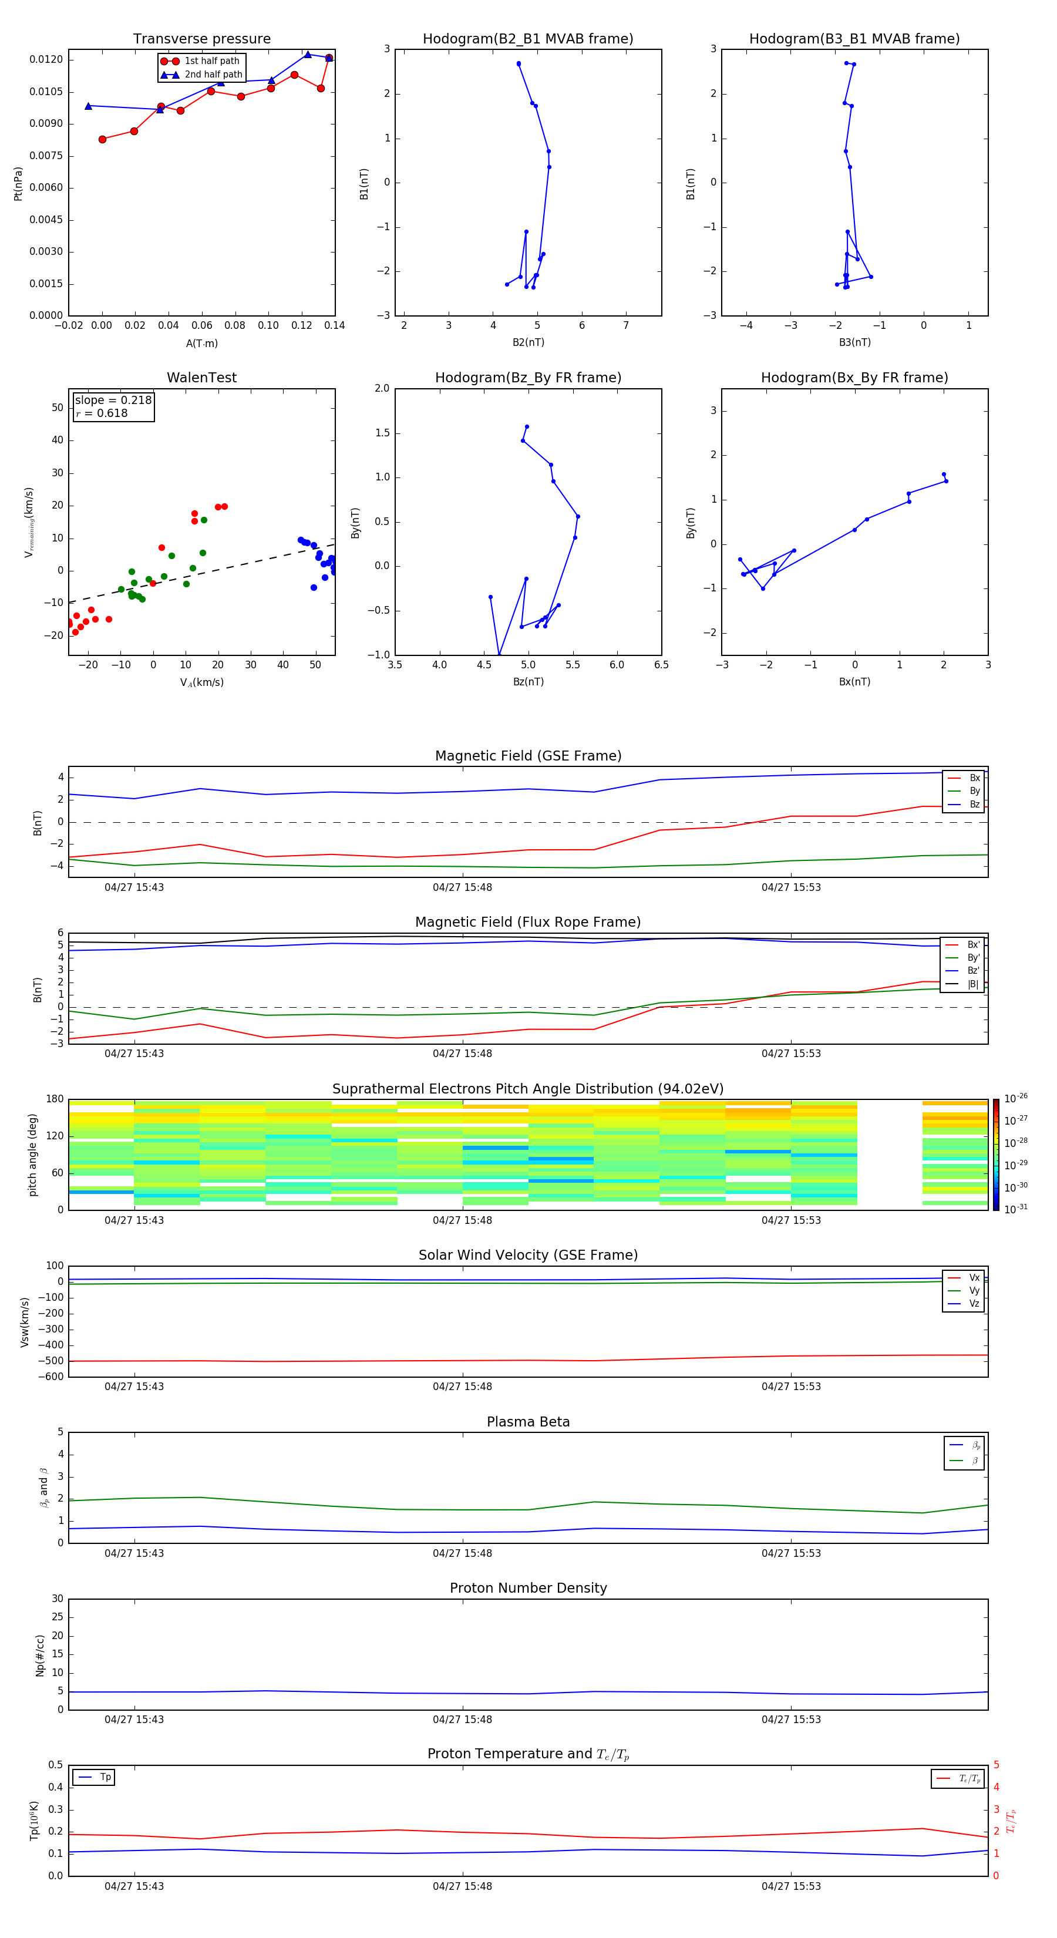Image resolution: width=1057 pixels, height=1938 pixels.
Task: Click the 'Solar Wind Velocity (GSE Frame)' title
Action: [x=528, y=1256]
